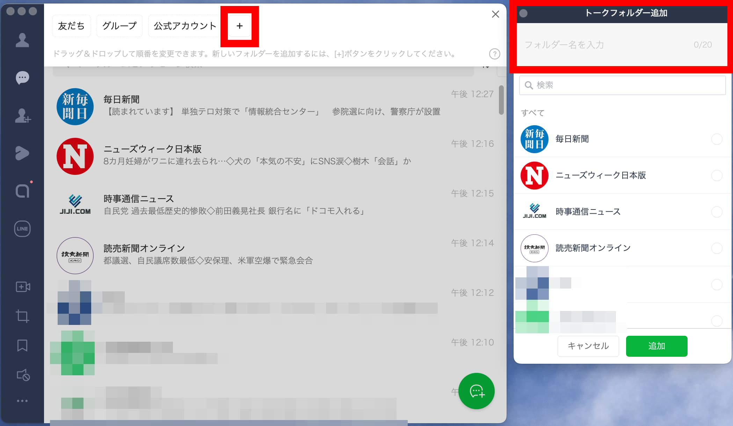Select the screen capture crop icon
This screenshot has height=426, width=733.
(x=22, y=316)
